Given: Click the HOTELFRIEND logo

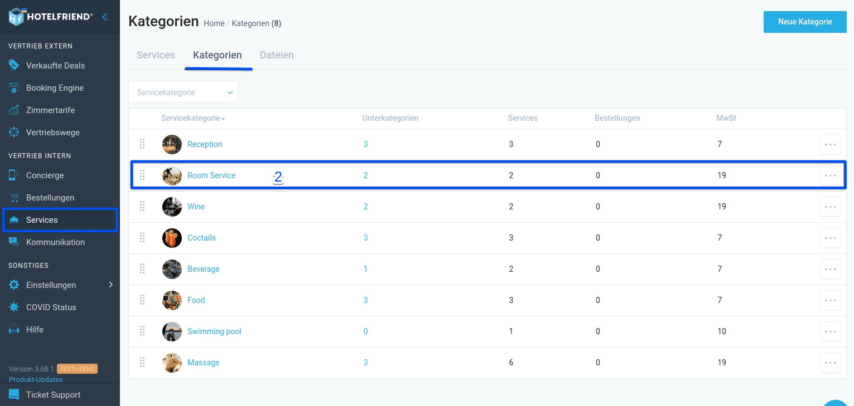Looking at the screenshot, I should click(x=50, y=16).
